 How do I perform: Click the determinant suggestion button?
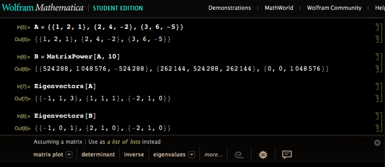[x=98, y=155]
